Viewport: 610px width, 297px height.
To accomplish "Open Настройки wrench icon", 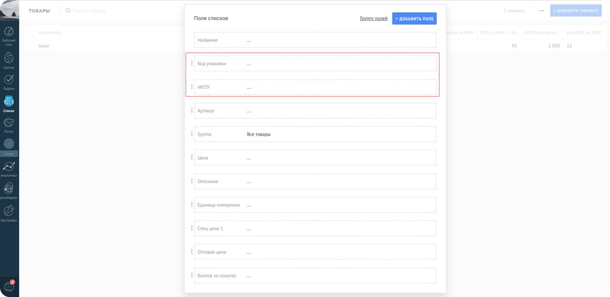I will pos(9,213).
